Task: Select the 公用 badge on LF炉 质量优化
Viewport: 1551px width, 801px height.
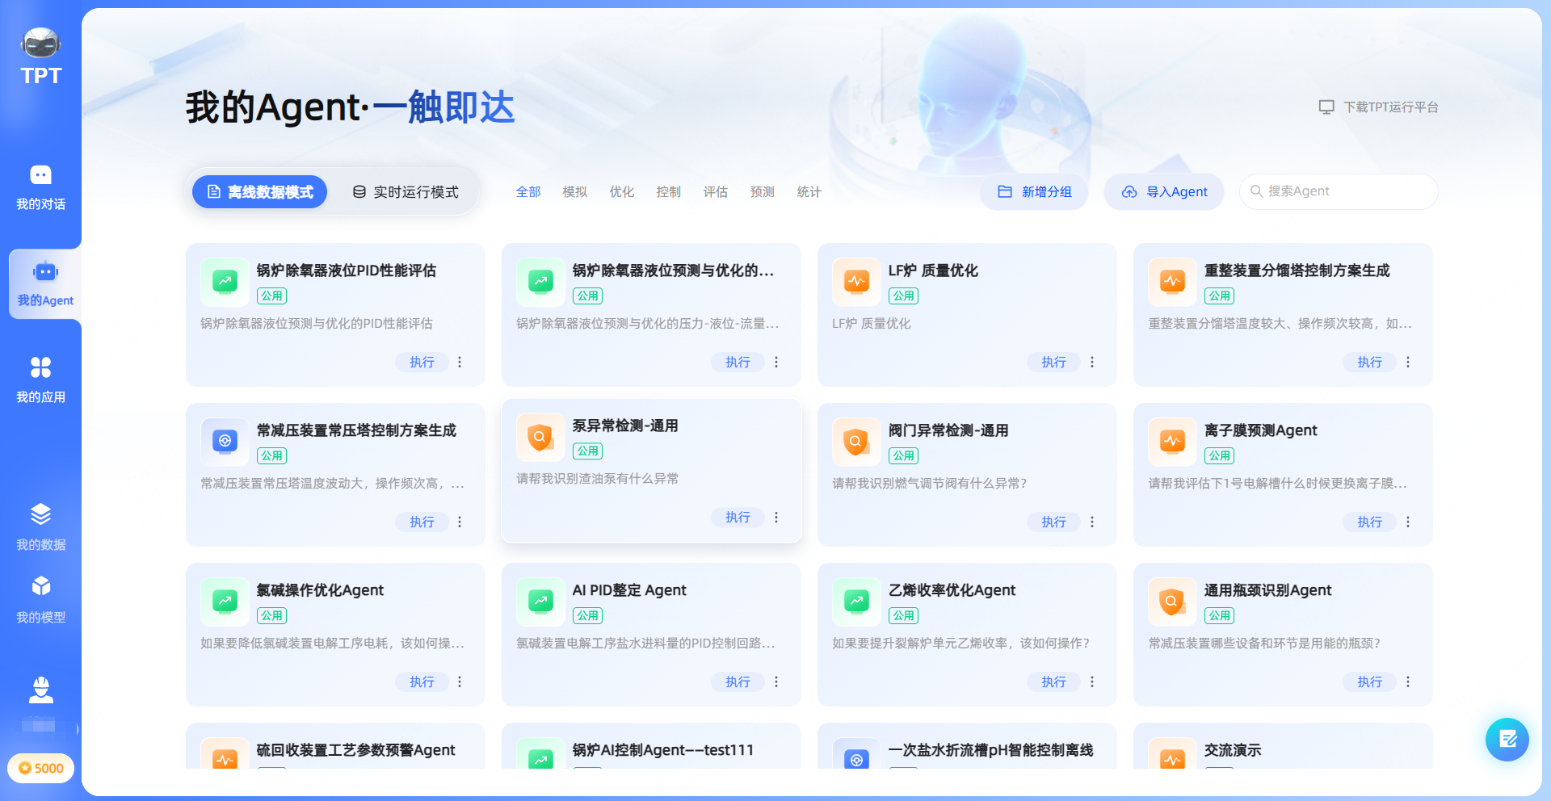Action: [903, 296]
